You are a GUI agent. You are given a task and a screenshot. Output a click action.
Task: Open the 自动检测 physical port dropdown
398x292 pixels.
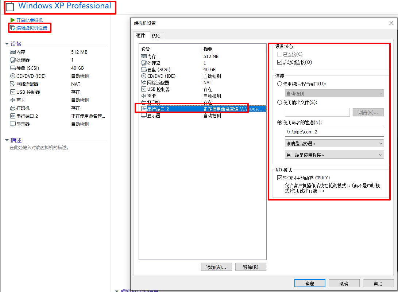click(x=334, y=93)
